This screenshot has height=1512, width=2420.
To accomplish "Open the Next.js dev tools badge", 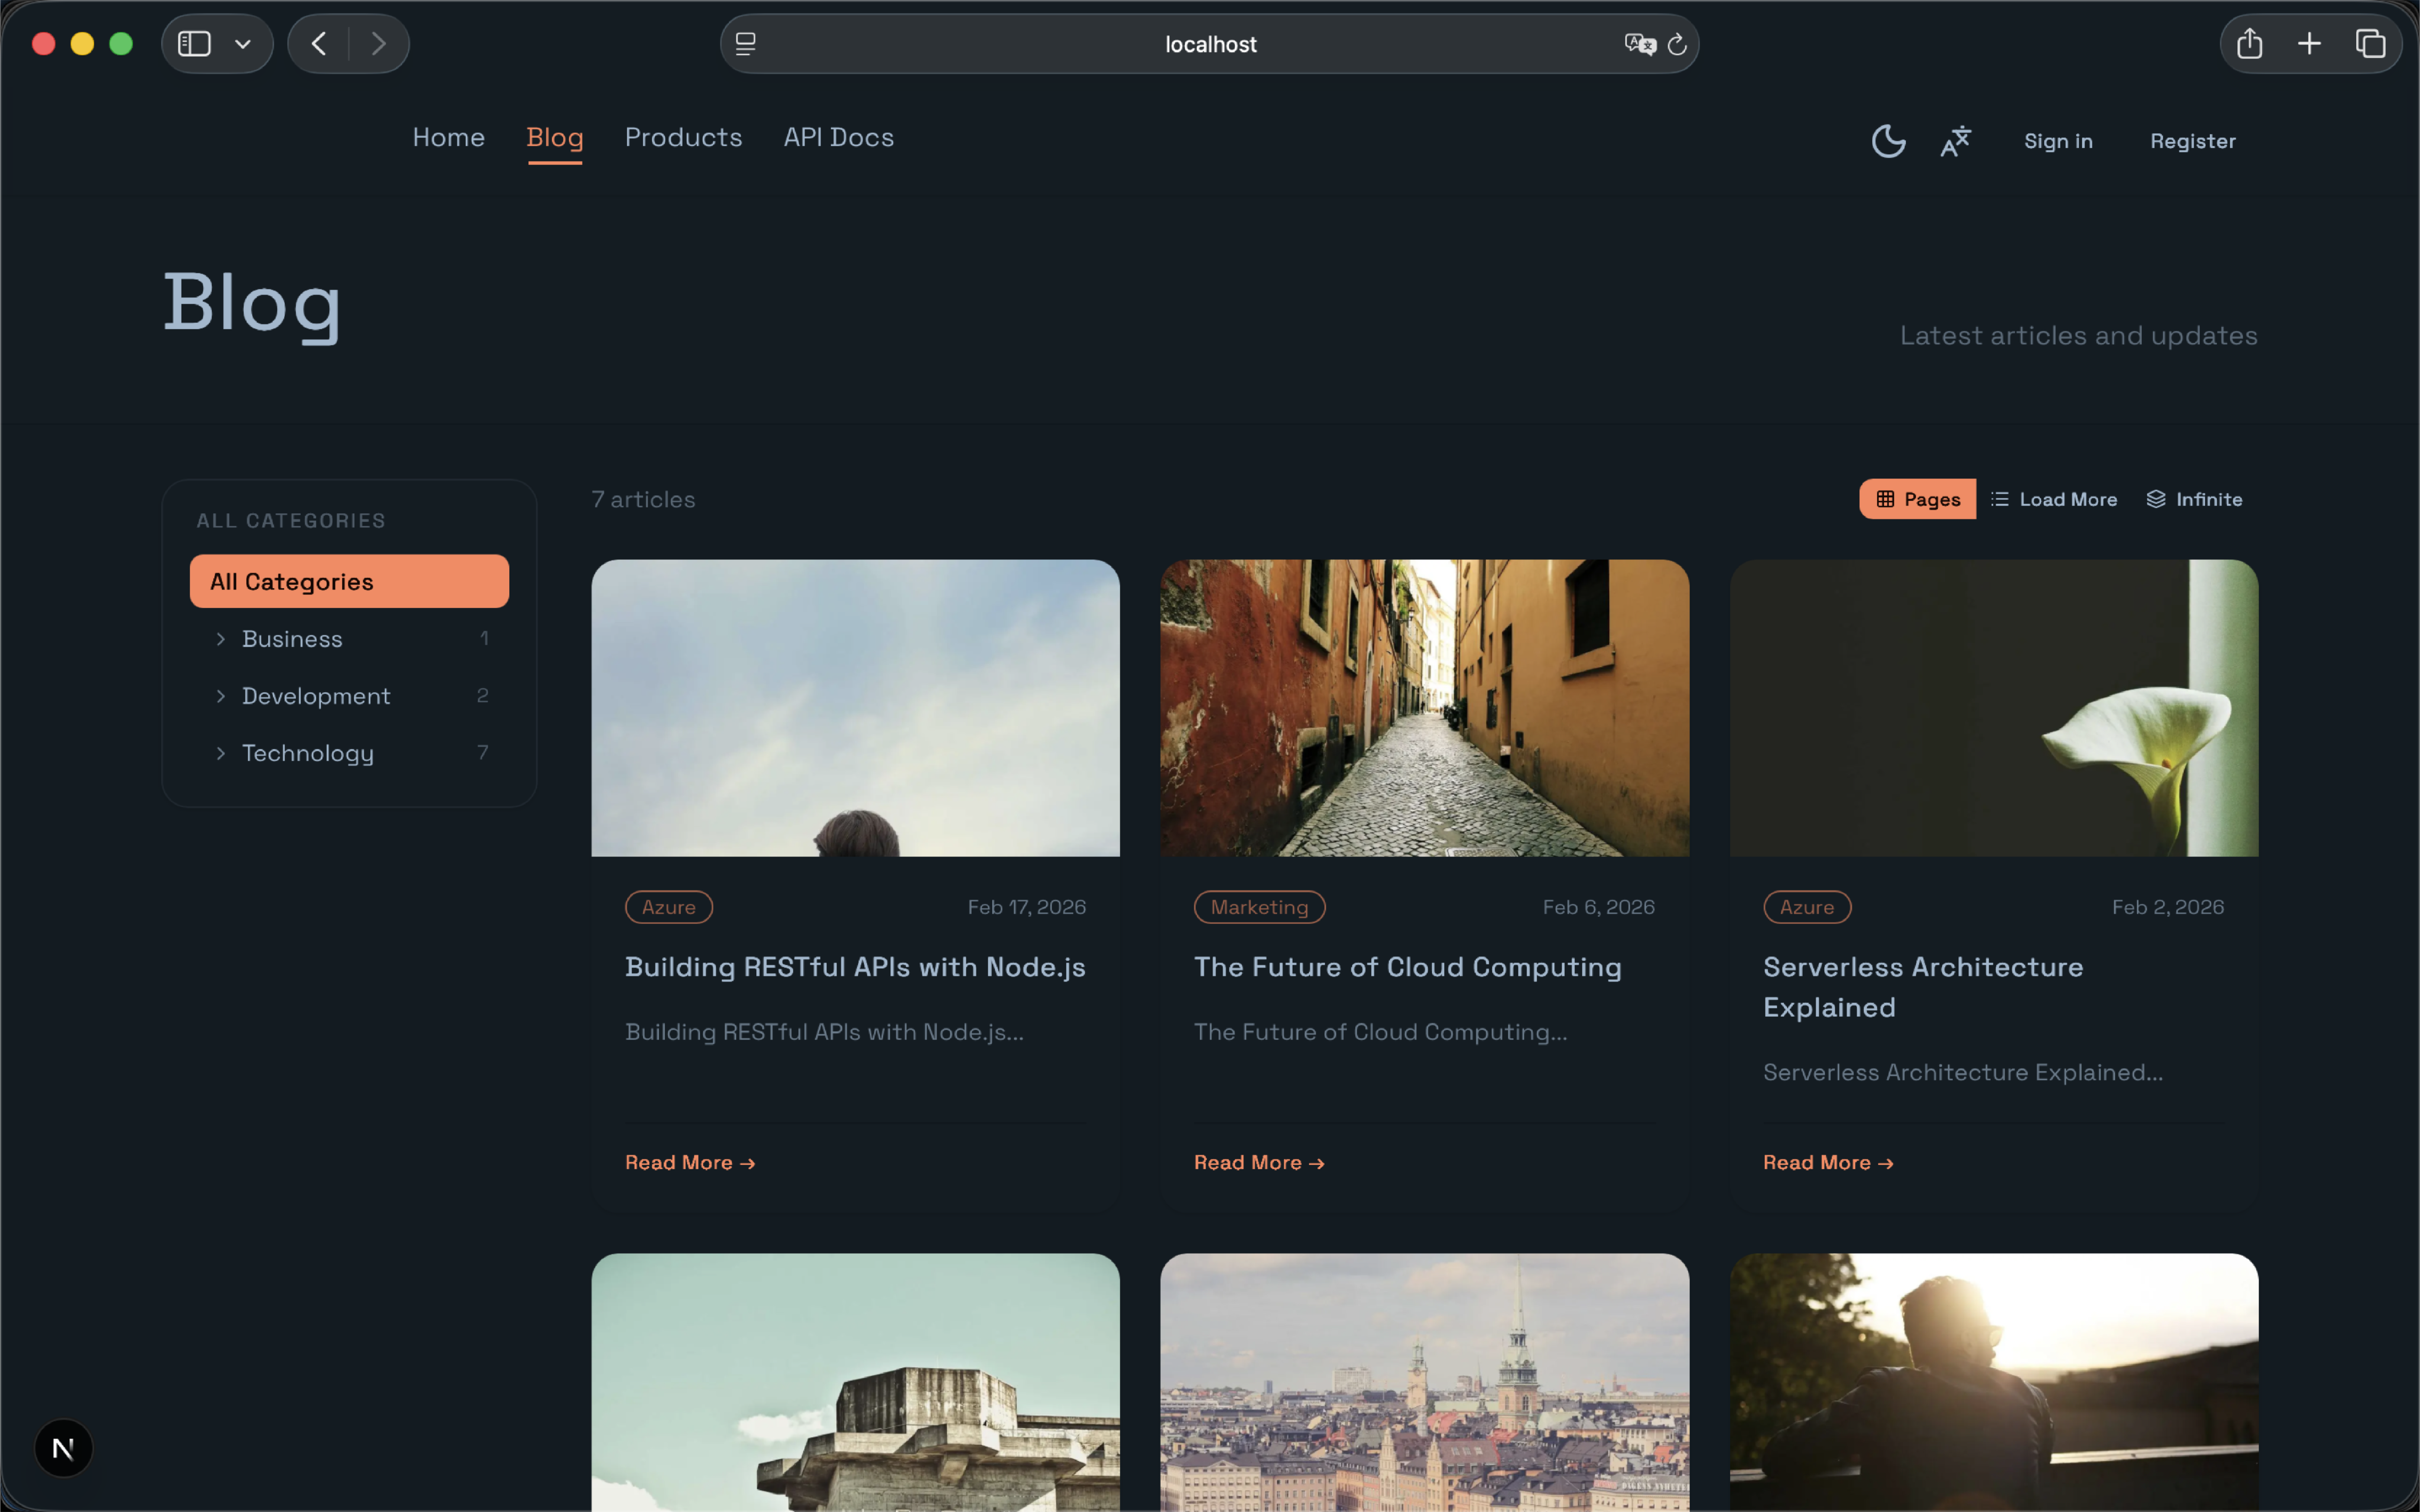I will [63, 1448].
